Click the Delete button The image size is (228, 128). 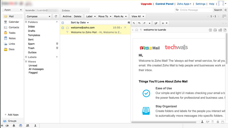[78, 17]
